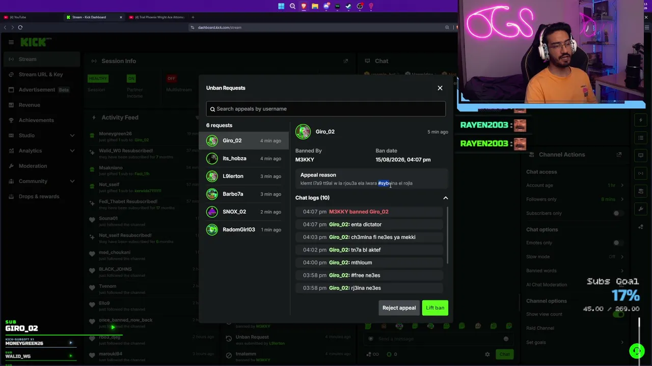Expand the Analytics sidebar submenu
Screen dimensions: 652x366
(x=72, y=150)
